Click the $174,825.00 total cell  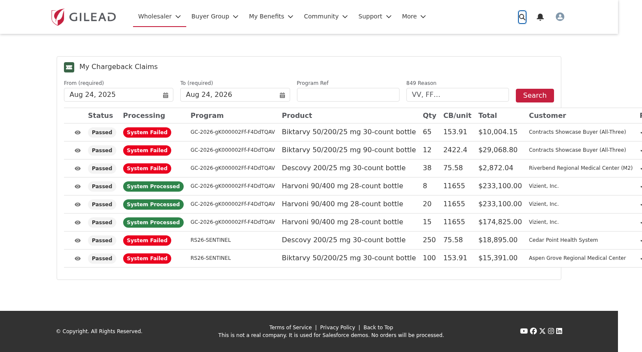(x=500, y=222)
